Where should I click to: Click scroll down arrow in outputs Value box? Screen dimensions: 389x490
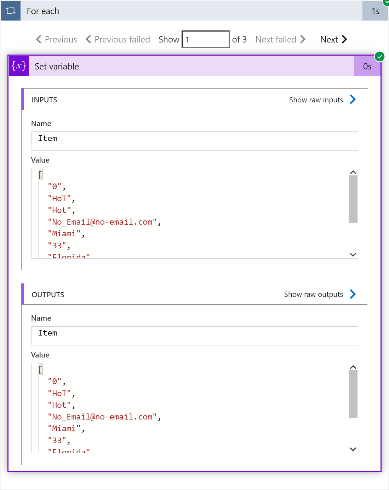[x=353, y=449]
